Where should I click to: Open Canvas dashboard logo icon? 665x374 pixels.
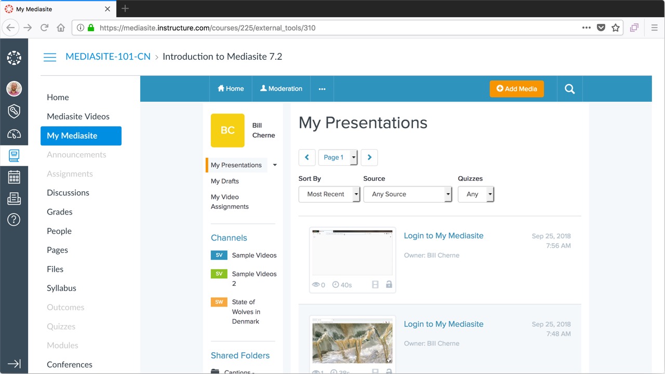[14, 58]
